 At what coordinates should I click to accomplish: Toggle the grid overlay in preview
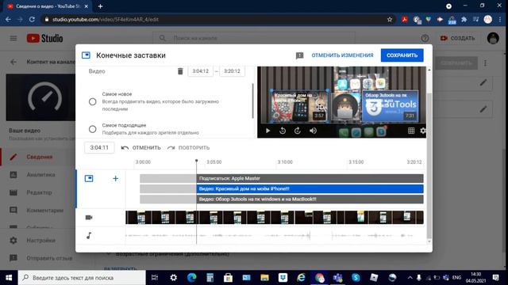point(411,131)
